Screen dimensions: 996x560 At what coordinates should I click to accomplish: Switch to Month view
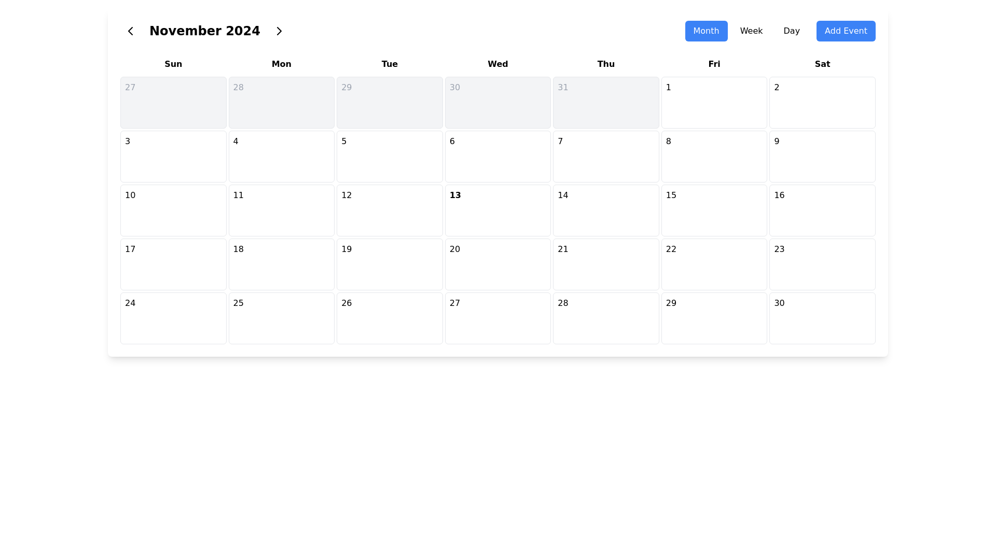pyautogui.click(x=706, y=31)
